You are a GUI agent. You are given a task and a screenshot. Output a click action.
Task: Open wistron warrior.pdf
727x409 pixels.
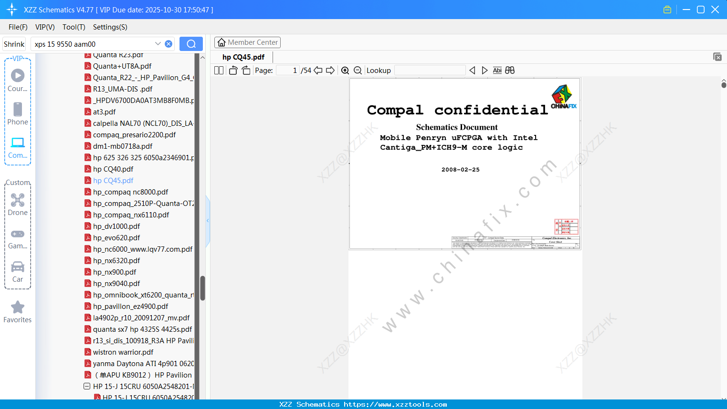point(123,352)
